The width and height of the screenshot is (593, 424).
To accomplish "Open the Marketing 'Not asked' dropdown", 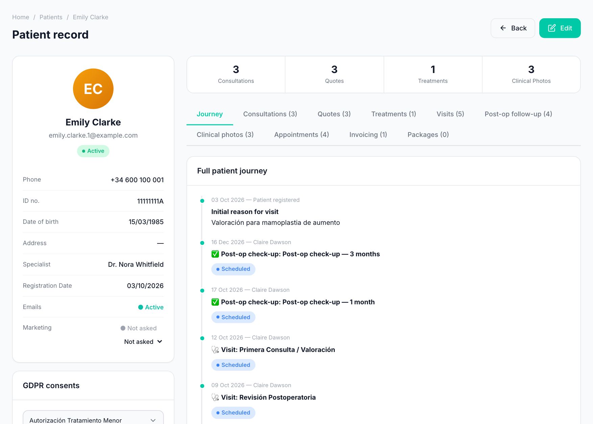I will (143, 342).
